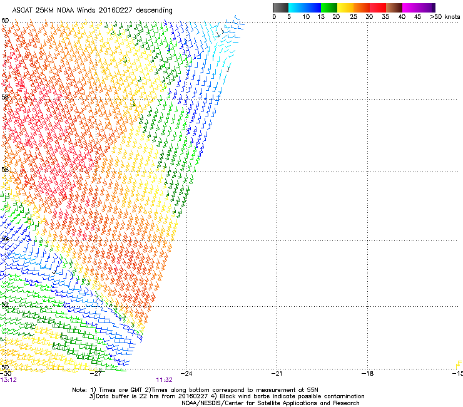
Task: Click the legend scale value '40'
Action: (x=402, y=17)
